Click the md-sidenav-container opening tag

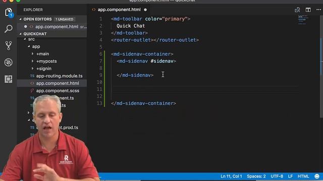(142, 54)
